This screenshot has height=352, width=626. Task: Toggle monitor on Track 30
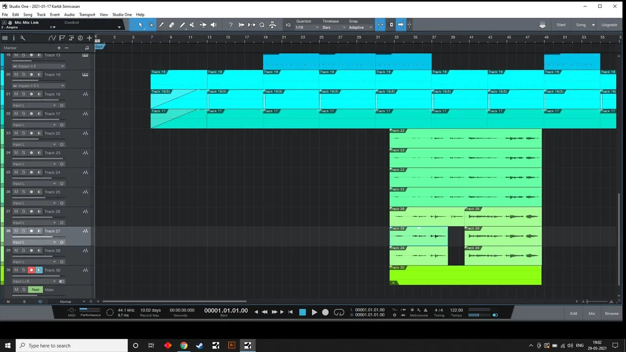(x=39, y=270)
